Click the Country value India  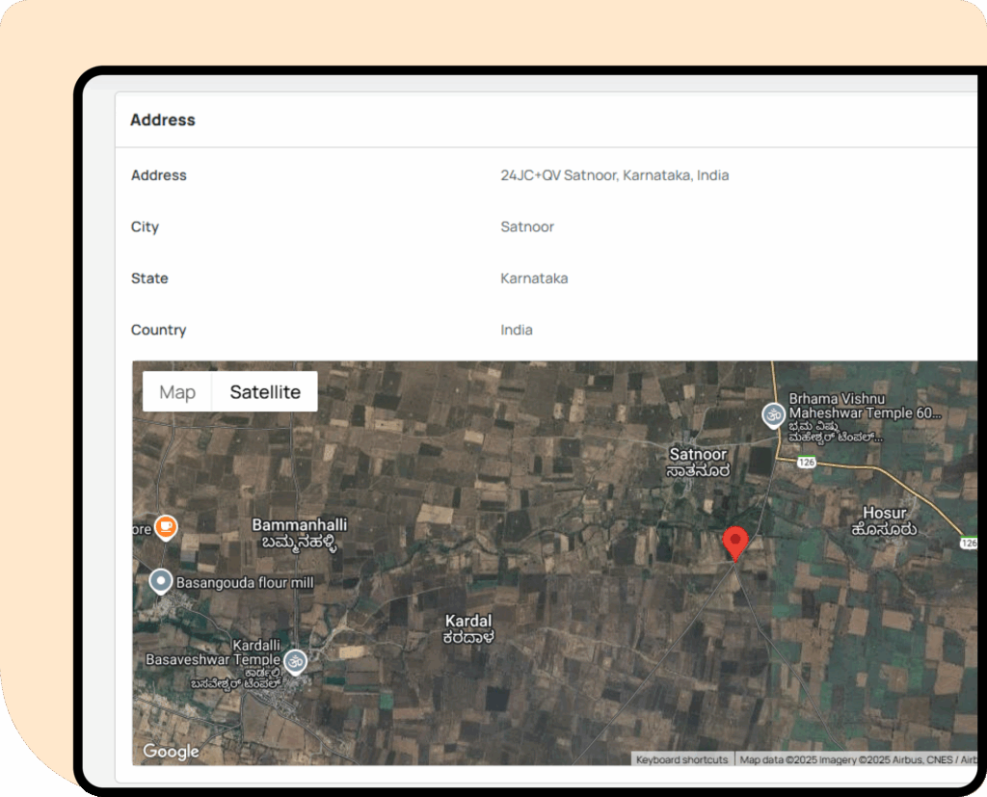point(517,330)
